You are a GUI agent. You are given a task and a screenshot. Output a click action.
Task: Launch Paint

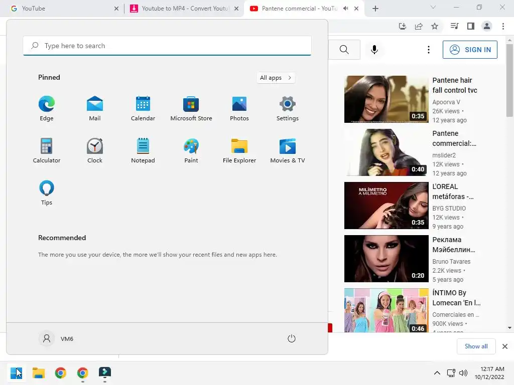[x=191, y=150]
